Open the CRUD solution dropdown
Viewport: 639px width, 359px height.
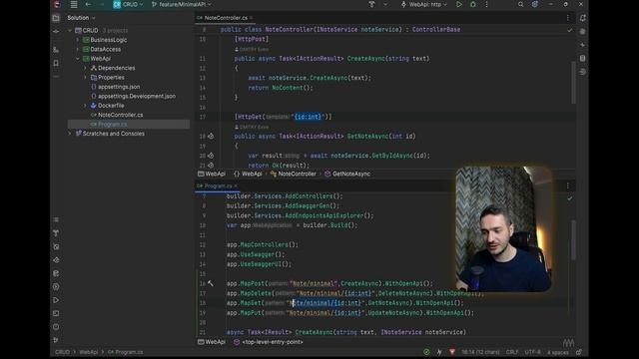128,4
